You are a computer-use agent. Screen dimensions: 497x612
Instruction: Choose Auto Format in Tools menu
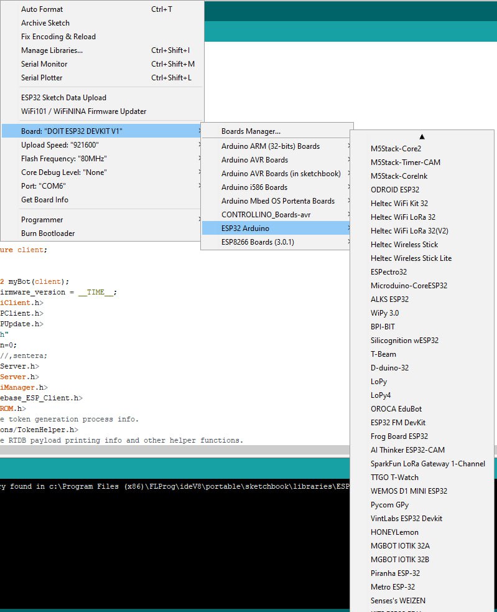point(102,9)
